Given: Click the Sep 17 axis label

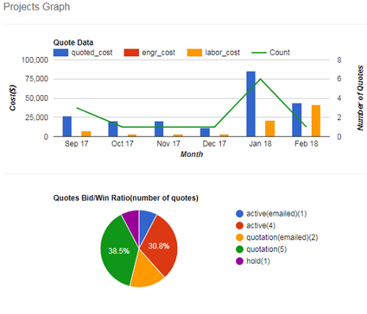Looking at the screenshot, I should point(76,144).
